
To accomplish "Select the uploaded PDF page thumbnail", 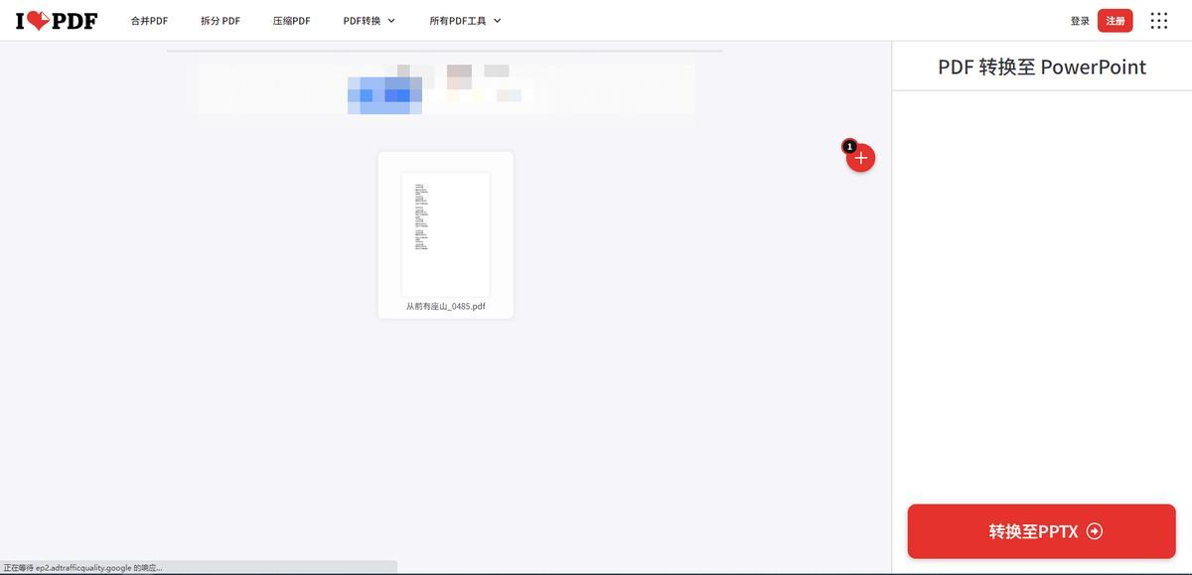I will [445, 234].
